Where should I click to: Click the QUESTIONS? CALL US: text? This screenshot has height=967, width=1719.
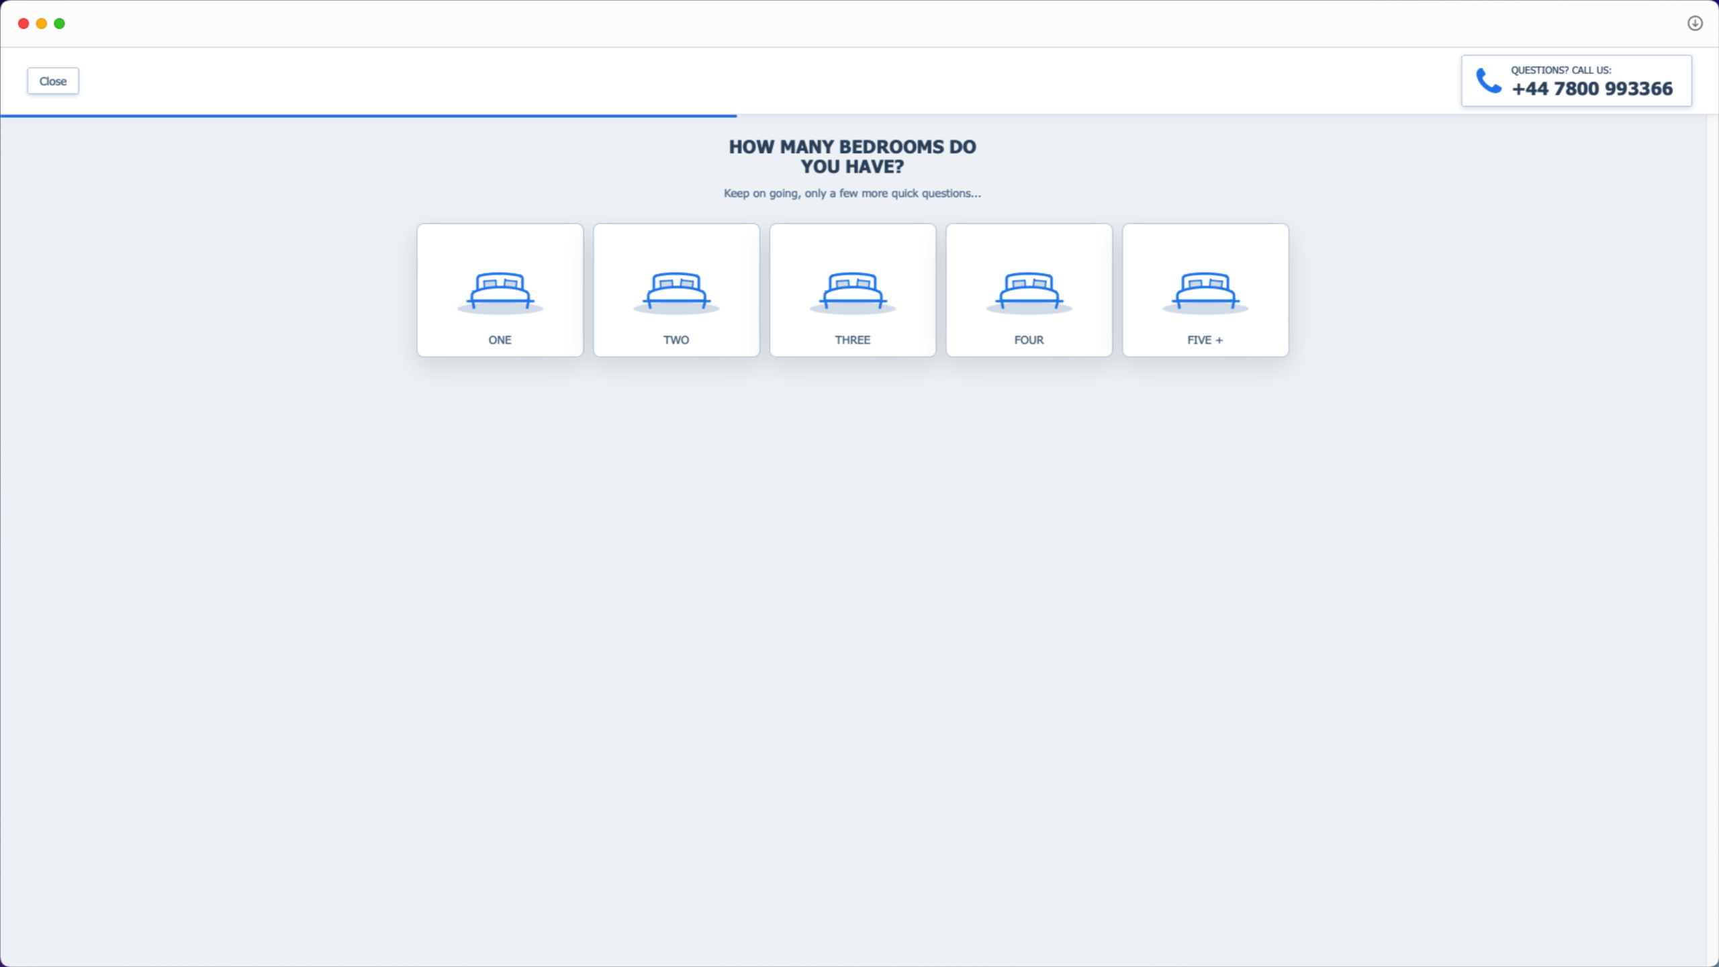click(x=1561, y=70)
